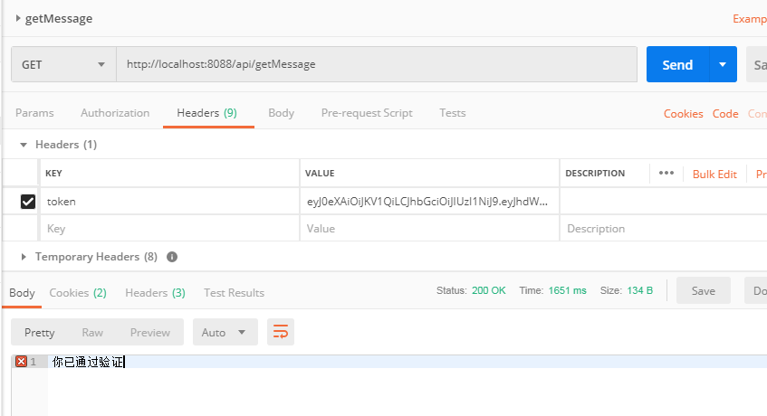Click the request URL input field
This screenshot has width=767, height=416.
tap(377, 64)
